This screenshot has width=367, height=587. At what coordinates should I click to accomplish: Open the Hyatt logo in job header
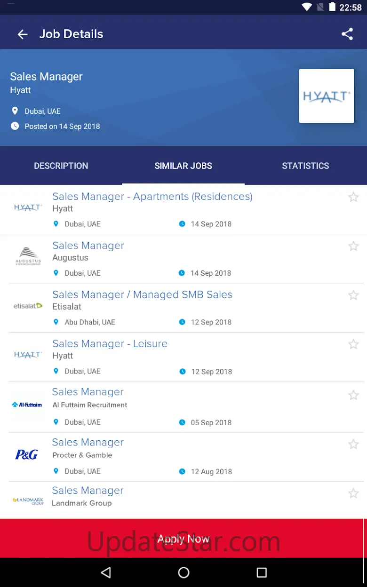point(327,96)
